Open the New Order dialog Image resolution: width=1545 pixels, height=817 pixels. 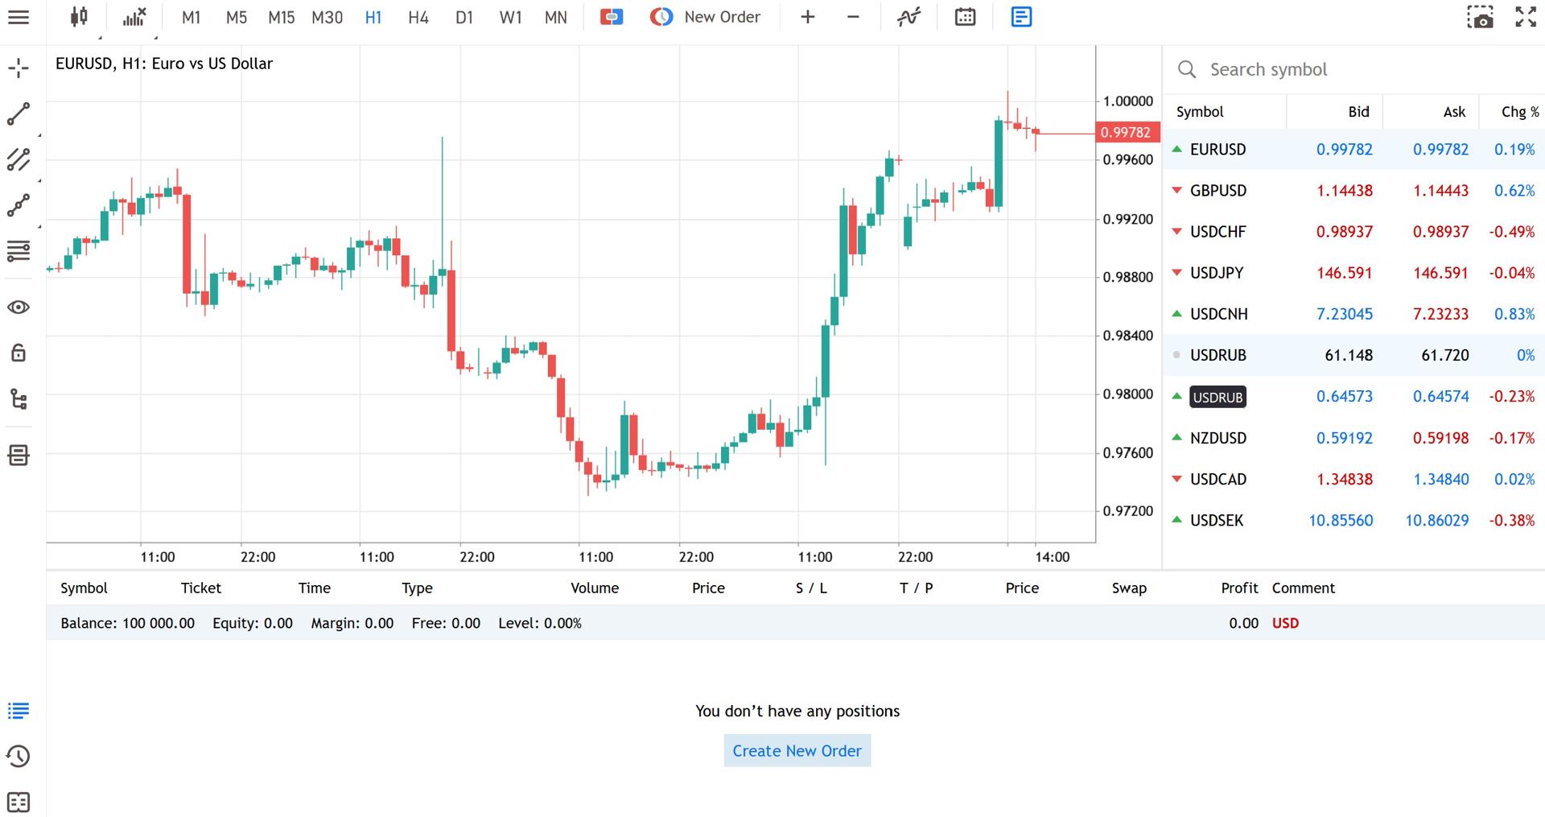click(707, 16)
